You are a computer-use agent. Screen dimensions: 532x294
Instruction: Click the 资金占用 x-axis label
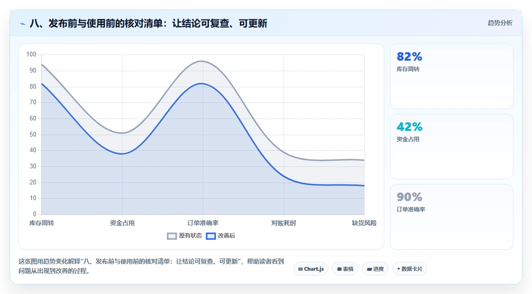(122, 223)
